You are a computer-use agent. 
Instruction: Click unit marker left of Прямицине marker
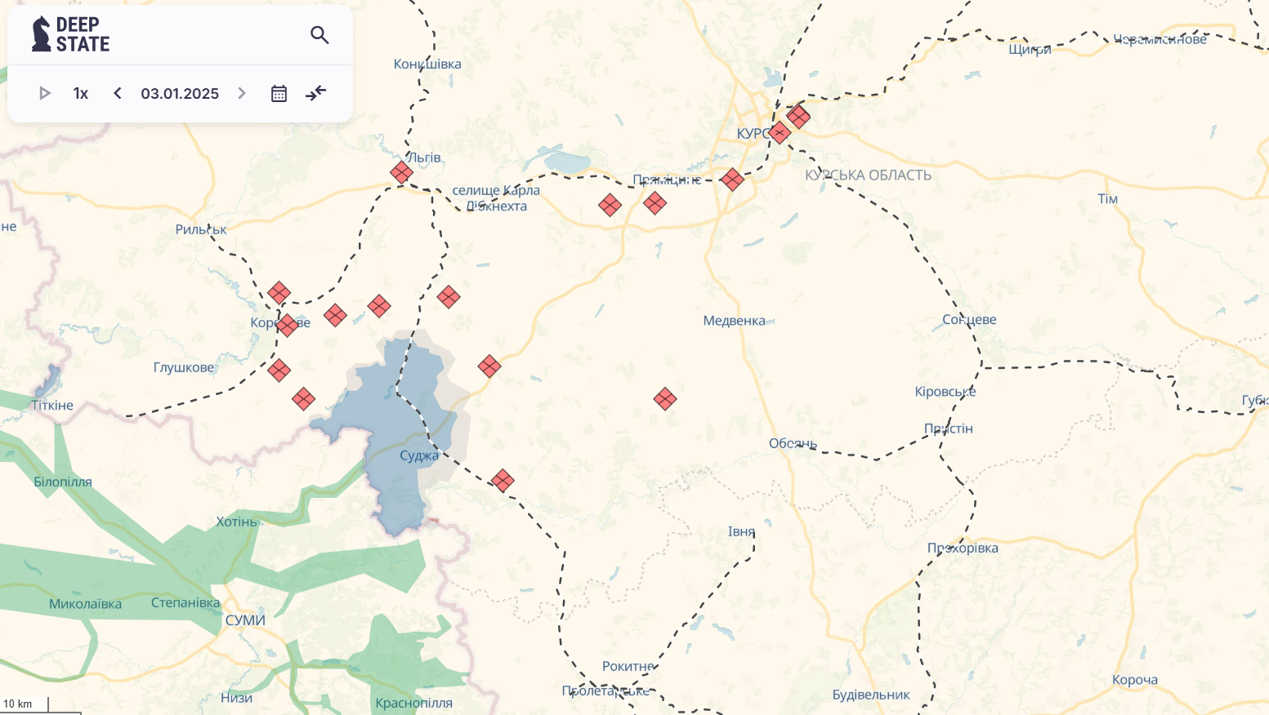(x=610, y=205)
